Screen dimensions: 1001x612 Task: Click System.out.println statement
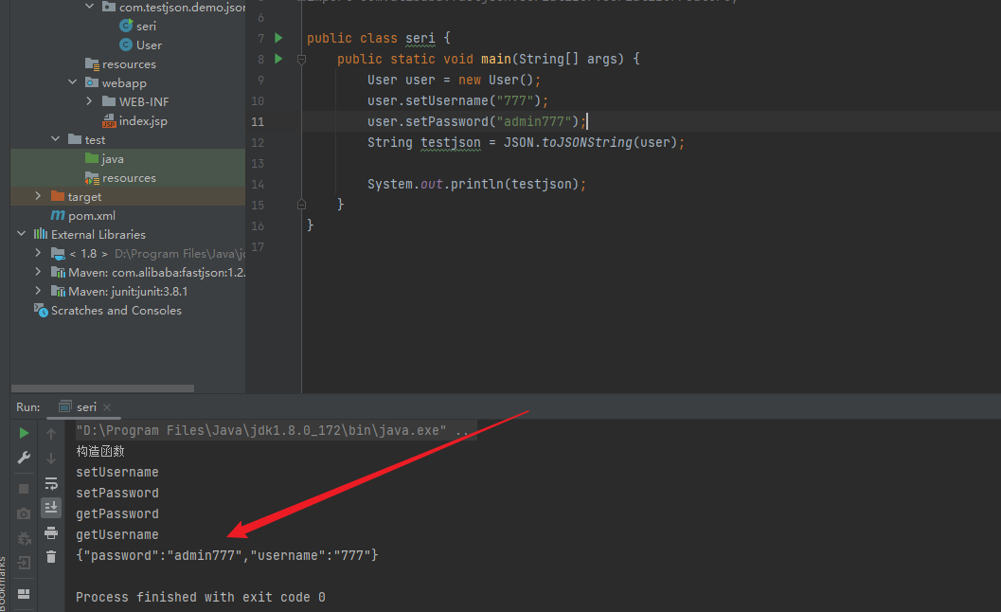point(476,184)
